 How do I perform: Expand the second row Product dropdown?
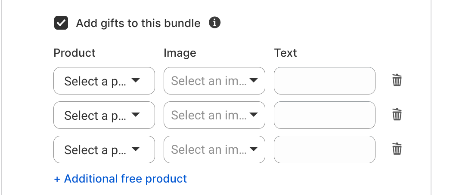[x=104, y=115]
